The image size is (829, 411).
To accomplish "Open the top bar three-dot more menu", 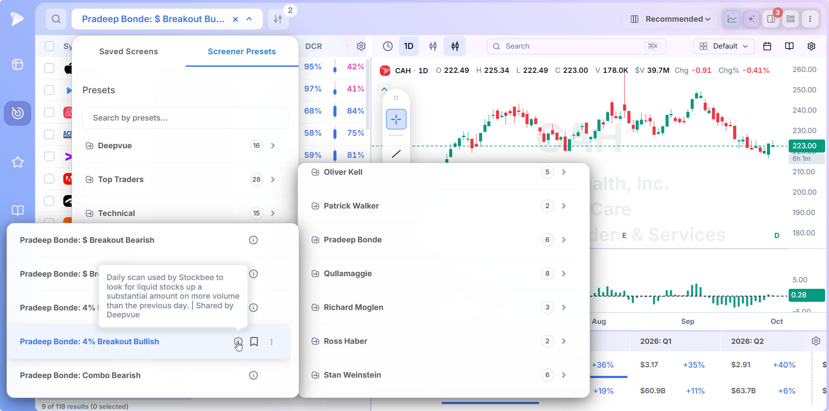I will (810, 19).
